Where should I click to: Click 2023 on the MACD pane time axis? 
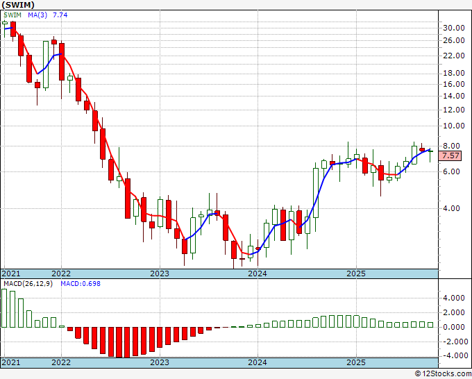160,362
